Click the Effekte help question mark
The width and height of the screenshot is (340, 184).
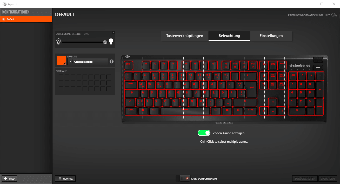111,62
